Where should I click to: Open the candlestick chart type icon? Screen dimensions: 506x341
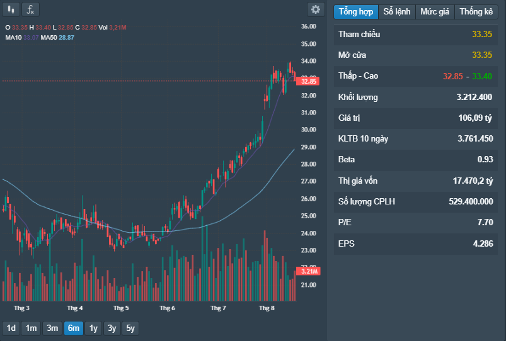pos(11,9)
